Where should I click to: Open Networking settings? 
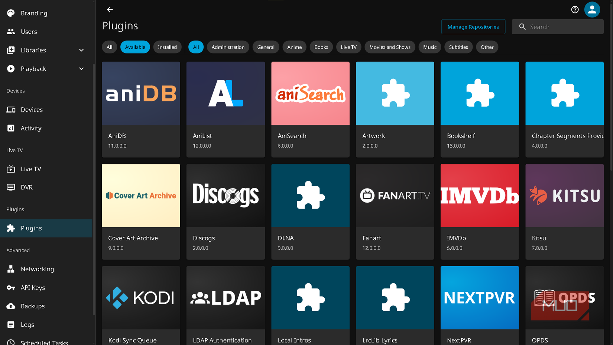coord(46,269)
